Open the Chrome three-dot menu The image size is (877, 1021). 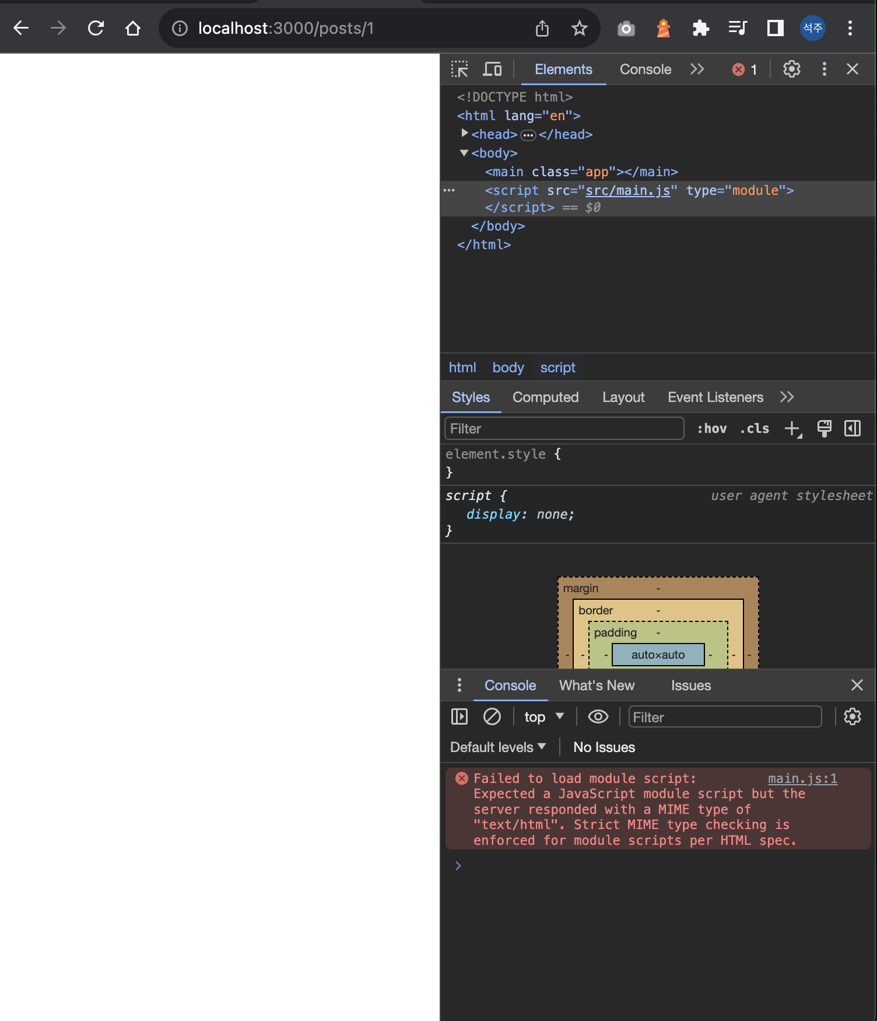(850, 28)
